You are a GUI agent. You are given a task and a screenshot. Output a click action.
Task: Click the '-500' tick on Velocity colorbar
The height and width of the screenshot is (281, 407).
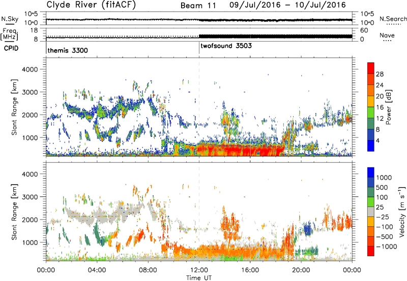click(385, 236)
